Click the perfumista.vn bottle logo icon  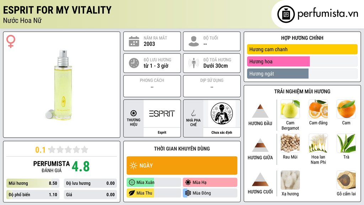click(x=286, y=14)
